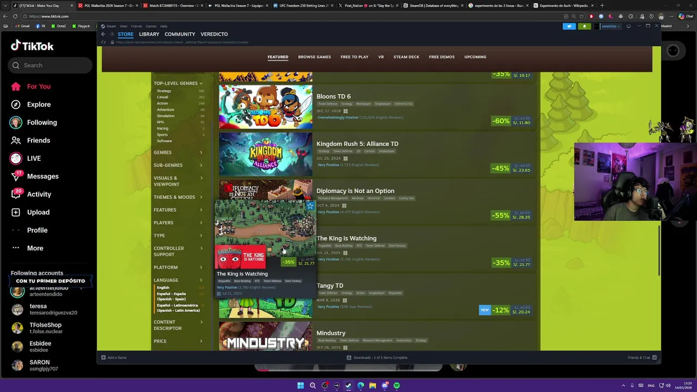Toggle Español - Latinoamérica language filter
The width and height of the screenshot is (697, 392).
pyautogui.click(x=179, y=308)
